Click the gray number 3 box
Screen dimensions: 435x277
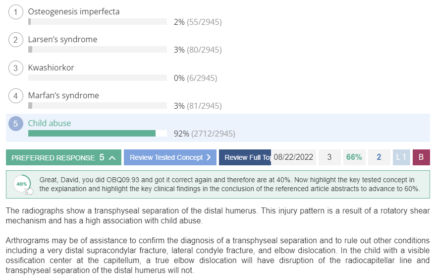[329, 157]
